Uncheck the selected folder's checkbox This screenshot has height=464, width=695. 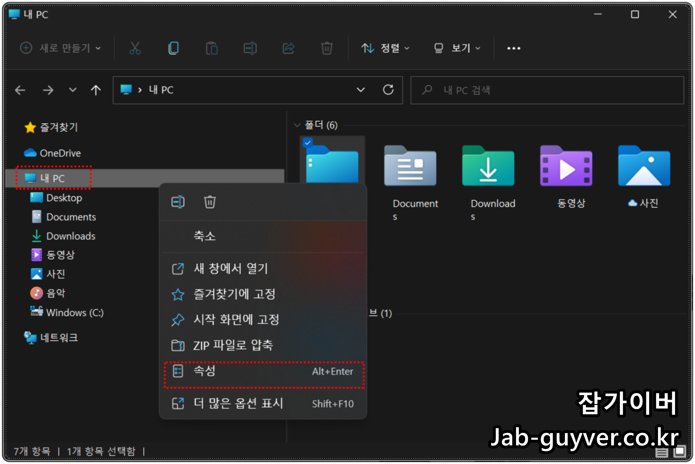308,143
